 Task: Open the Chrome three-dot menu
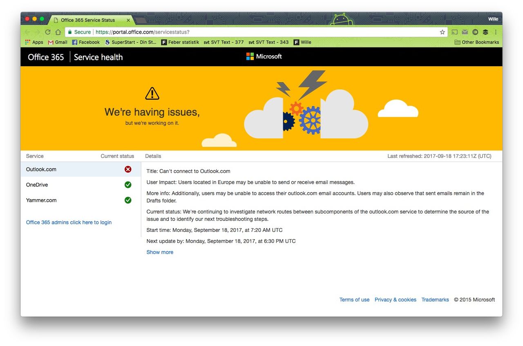tap(496, 32)
